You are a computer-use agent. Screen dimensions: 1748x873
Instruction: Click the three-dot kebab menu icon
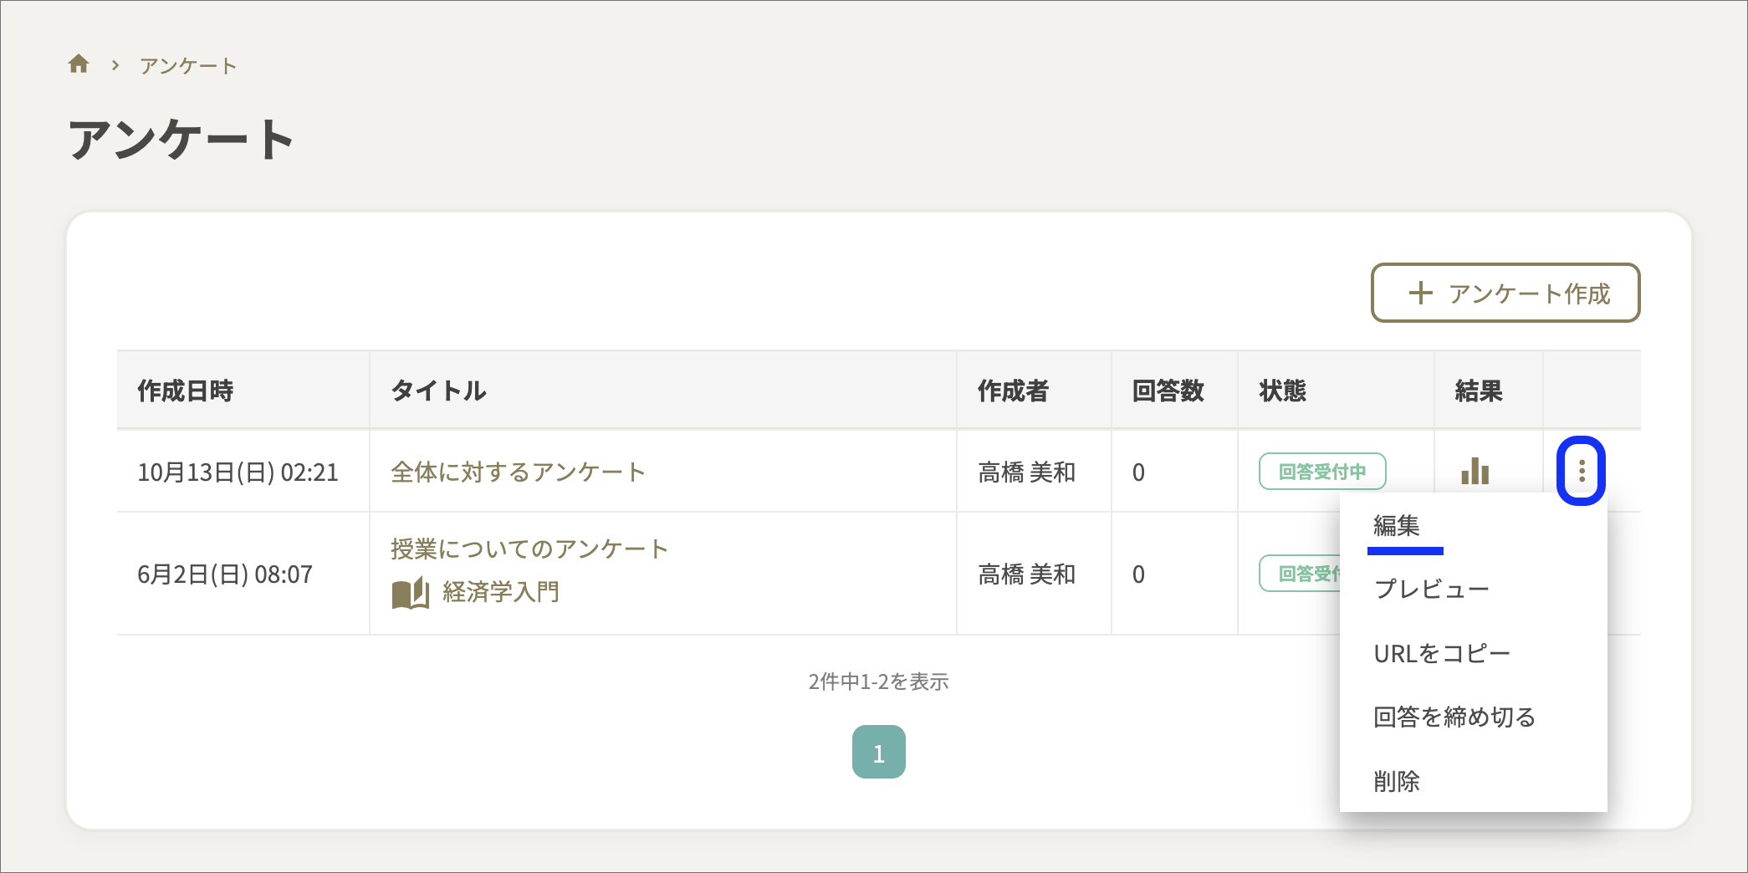point(1582,471)
